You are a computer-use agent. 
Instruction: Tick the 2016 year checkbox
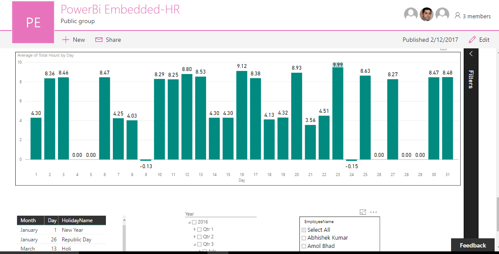(x=194, y=222)
